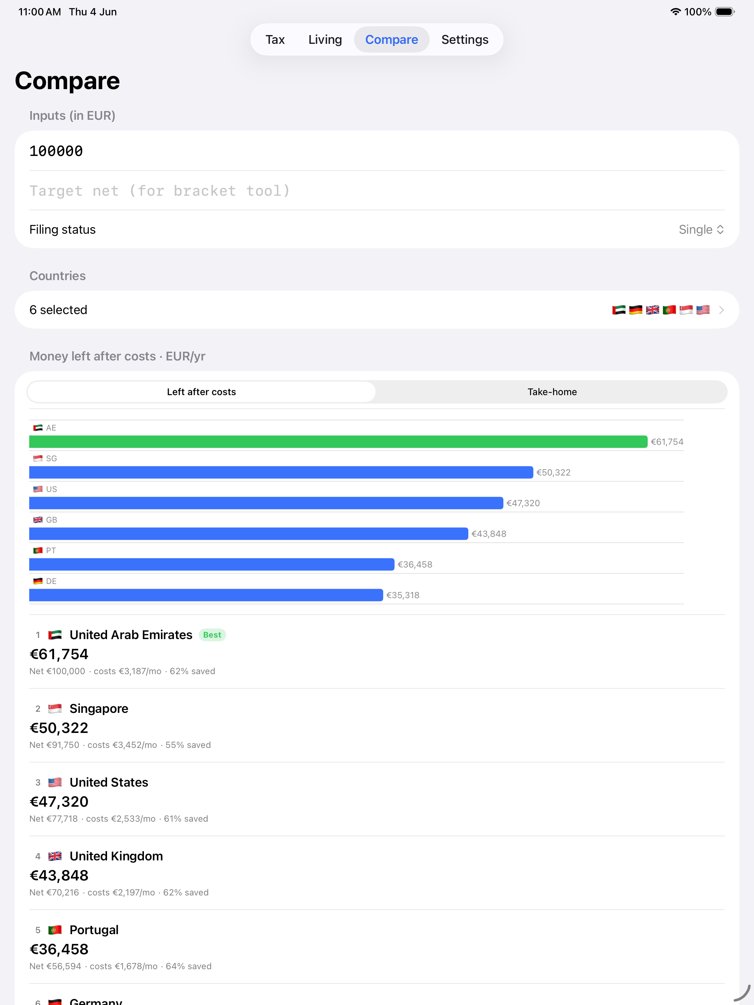Screen dimensions: 754x1005
Task: Switch to the Living tab
Action: click(325, 39)
